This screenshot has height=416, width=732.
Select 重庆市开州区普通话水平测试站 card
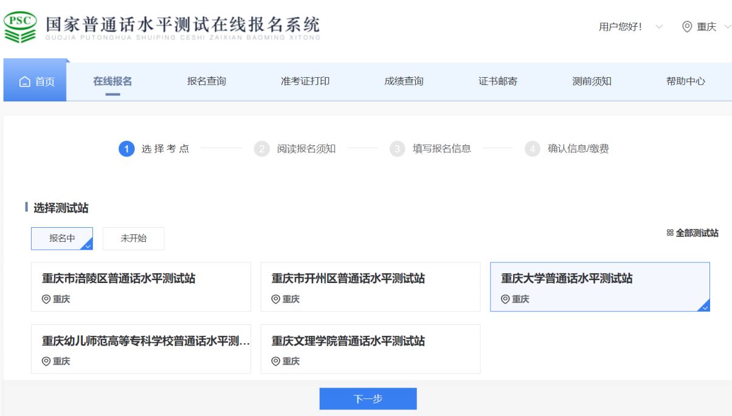tap(370, 287)
